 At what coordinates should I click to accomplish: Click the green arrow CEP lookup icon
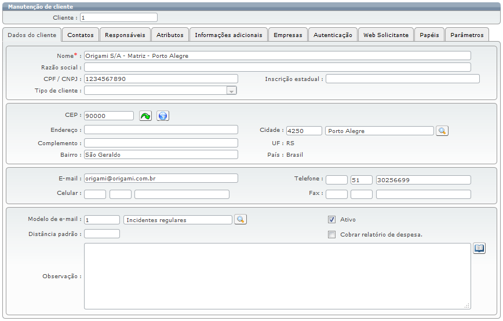click(145, 116)
